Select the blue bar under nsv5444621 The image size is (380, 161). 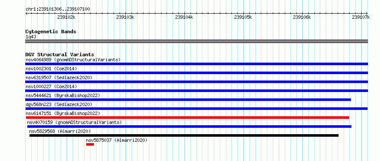[188, 100]
